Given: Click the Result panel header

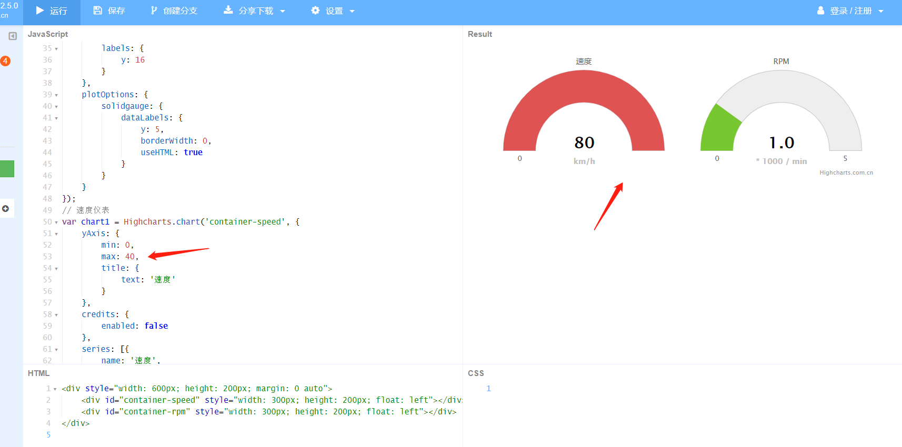Looking at the screenshot, I should pyautogui.click(x=480, y=34).
